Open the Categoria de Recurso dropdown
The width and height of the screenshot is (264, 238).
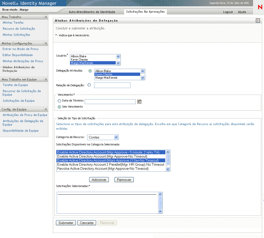[x=103, y=137]
